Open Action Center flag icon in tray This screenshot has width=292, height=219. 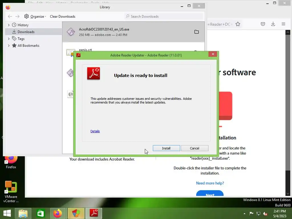251,213
